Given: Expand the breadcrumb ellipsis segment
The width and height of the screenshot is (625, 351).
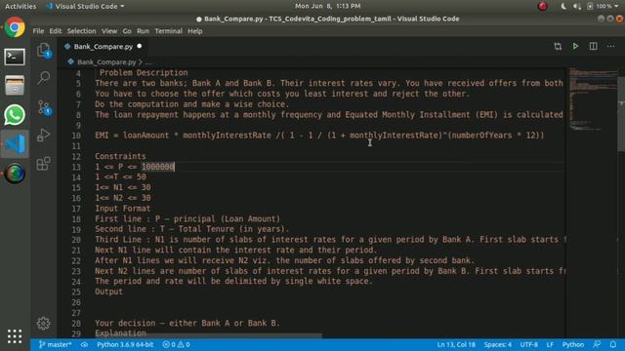Looking at the screenshot, I should [148, 62].
